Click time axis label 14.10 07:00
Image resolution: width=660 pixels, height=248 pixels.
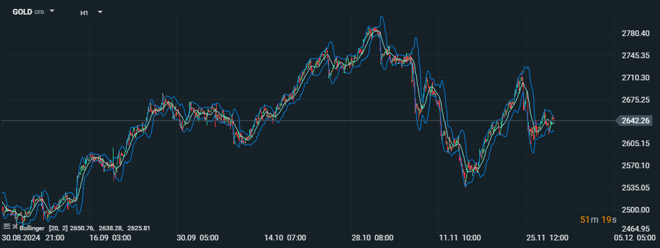[285, 238]
